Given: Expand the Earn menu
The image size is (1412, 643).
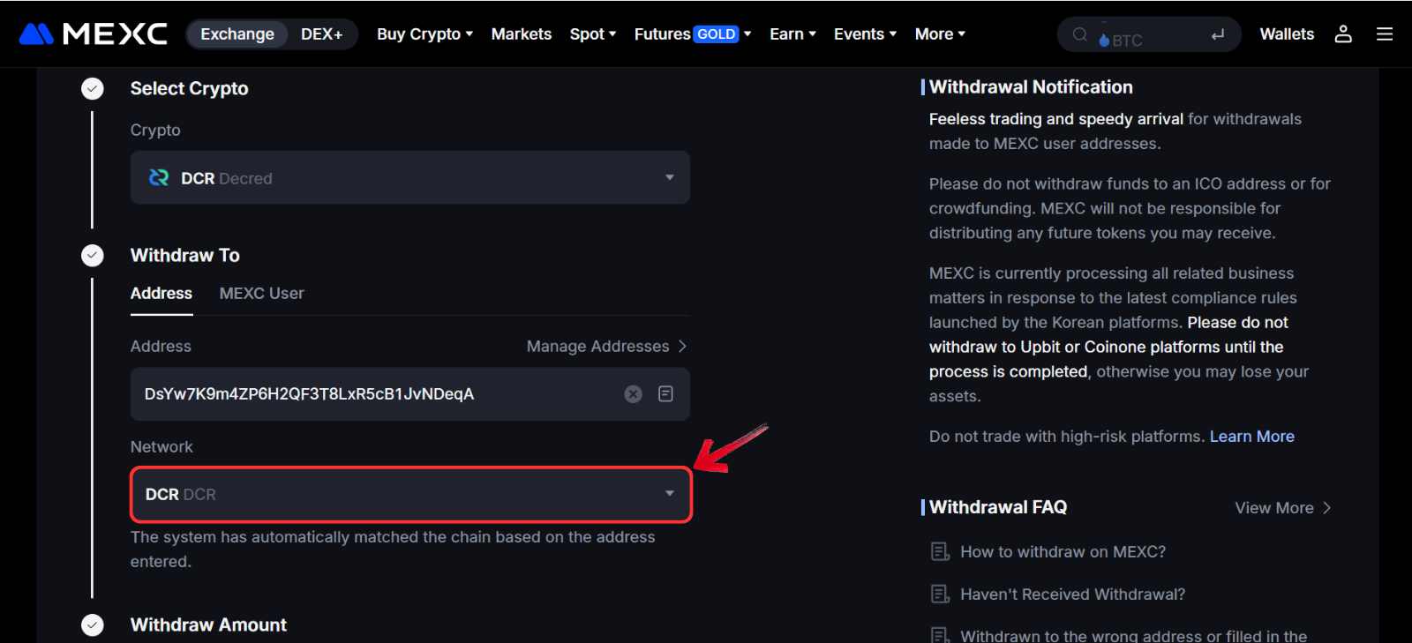Looking at the screenshot, I should (792, 34).
